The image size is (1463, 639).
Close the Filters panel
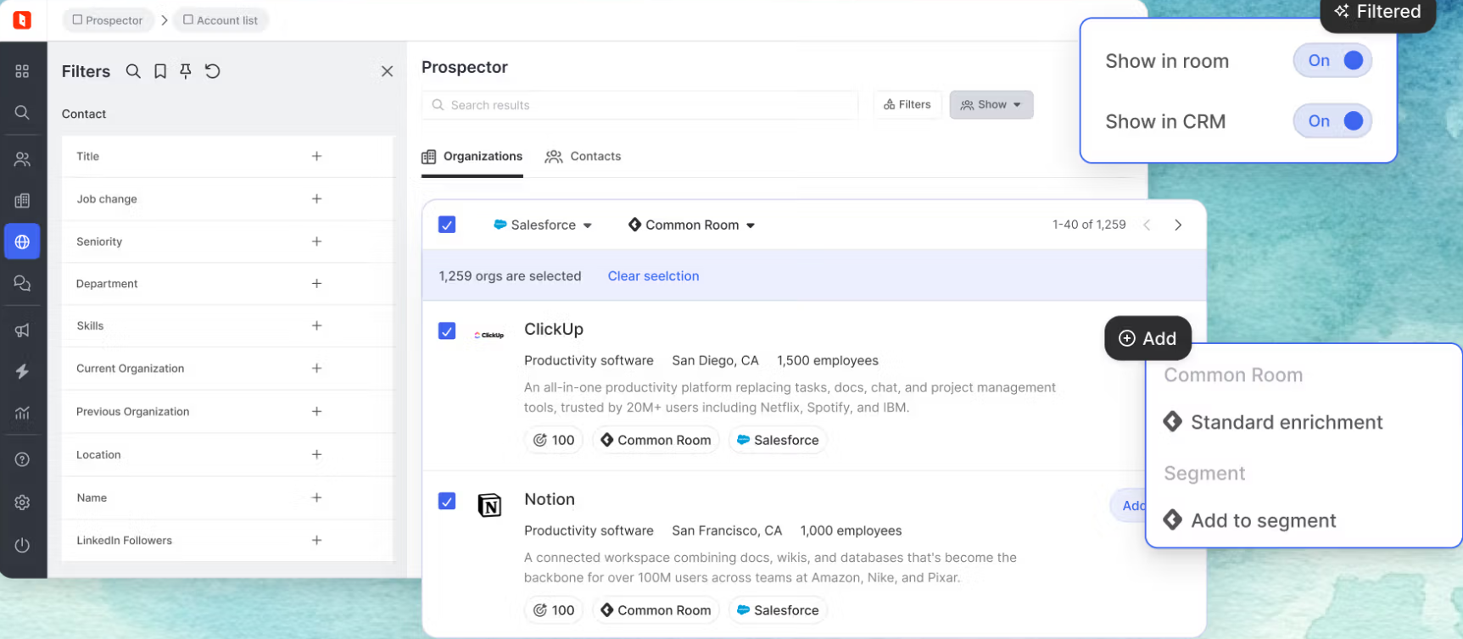coord(387,71)
